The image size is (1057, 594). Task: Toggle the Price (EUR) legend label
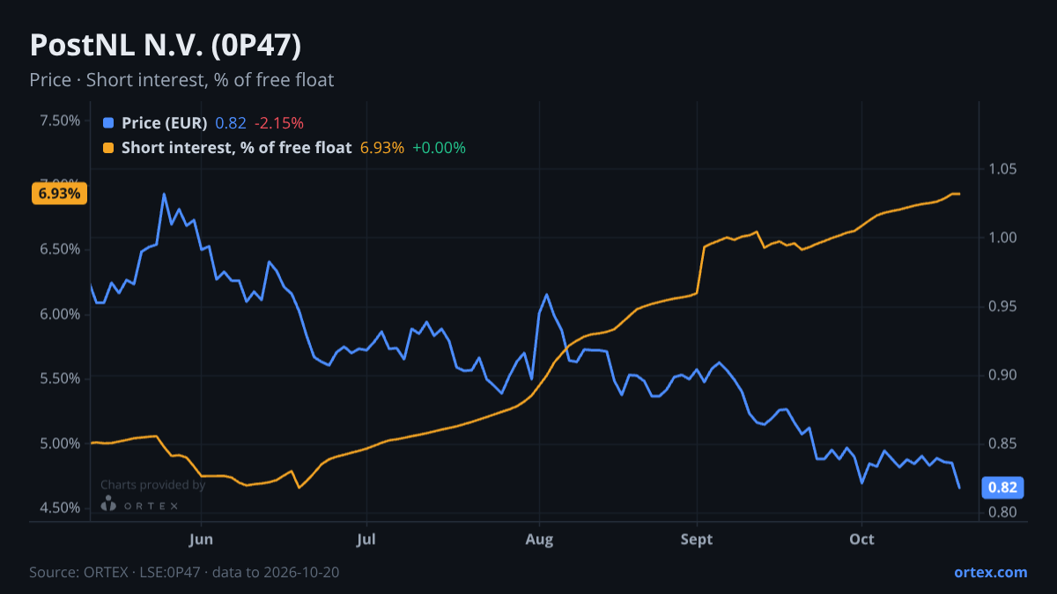(165, 123)
